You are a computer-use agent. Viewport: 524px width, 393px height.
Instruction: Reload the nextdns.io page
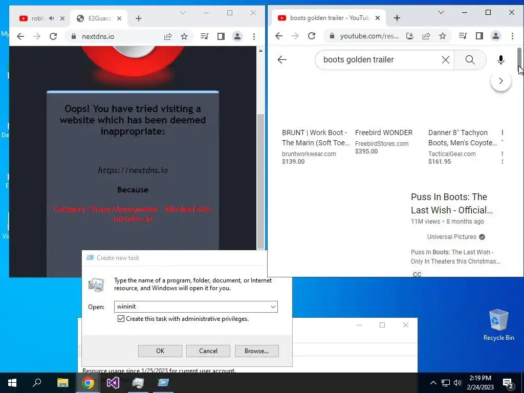click(53, 36)
